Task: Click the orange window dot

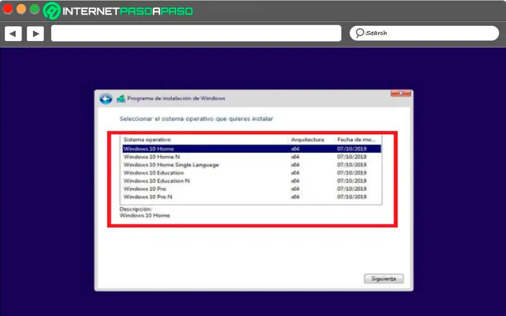Action: [x=22, y=9]
